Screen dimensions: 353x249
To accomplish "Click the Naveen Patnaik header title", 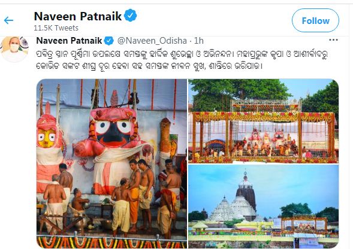I will (x=78, y=16).
